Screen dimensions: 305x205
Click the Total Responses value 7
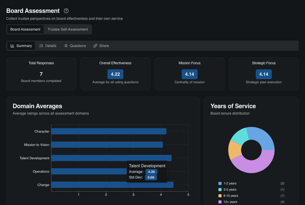tap(41, 74)
